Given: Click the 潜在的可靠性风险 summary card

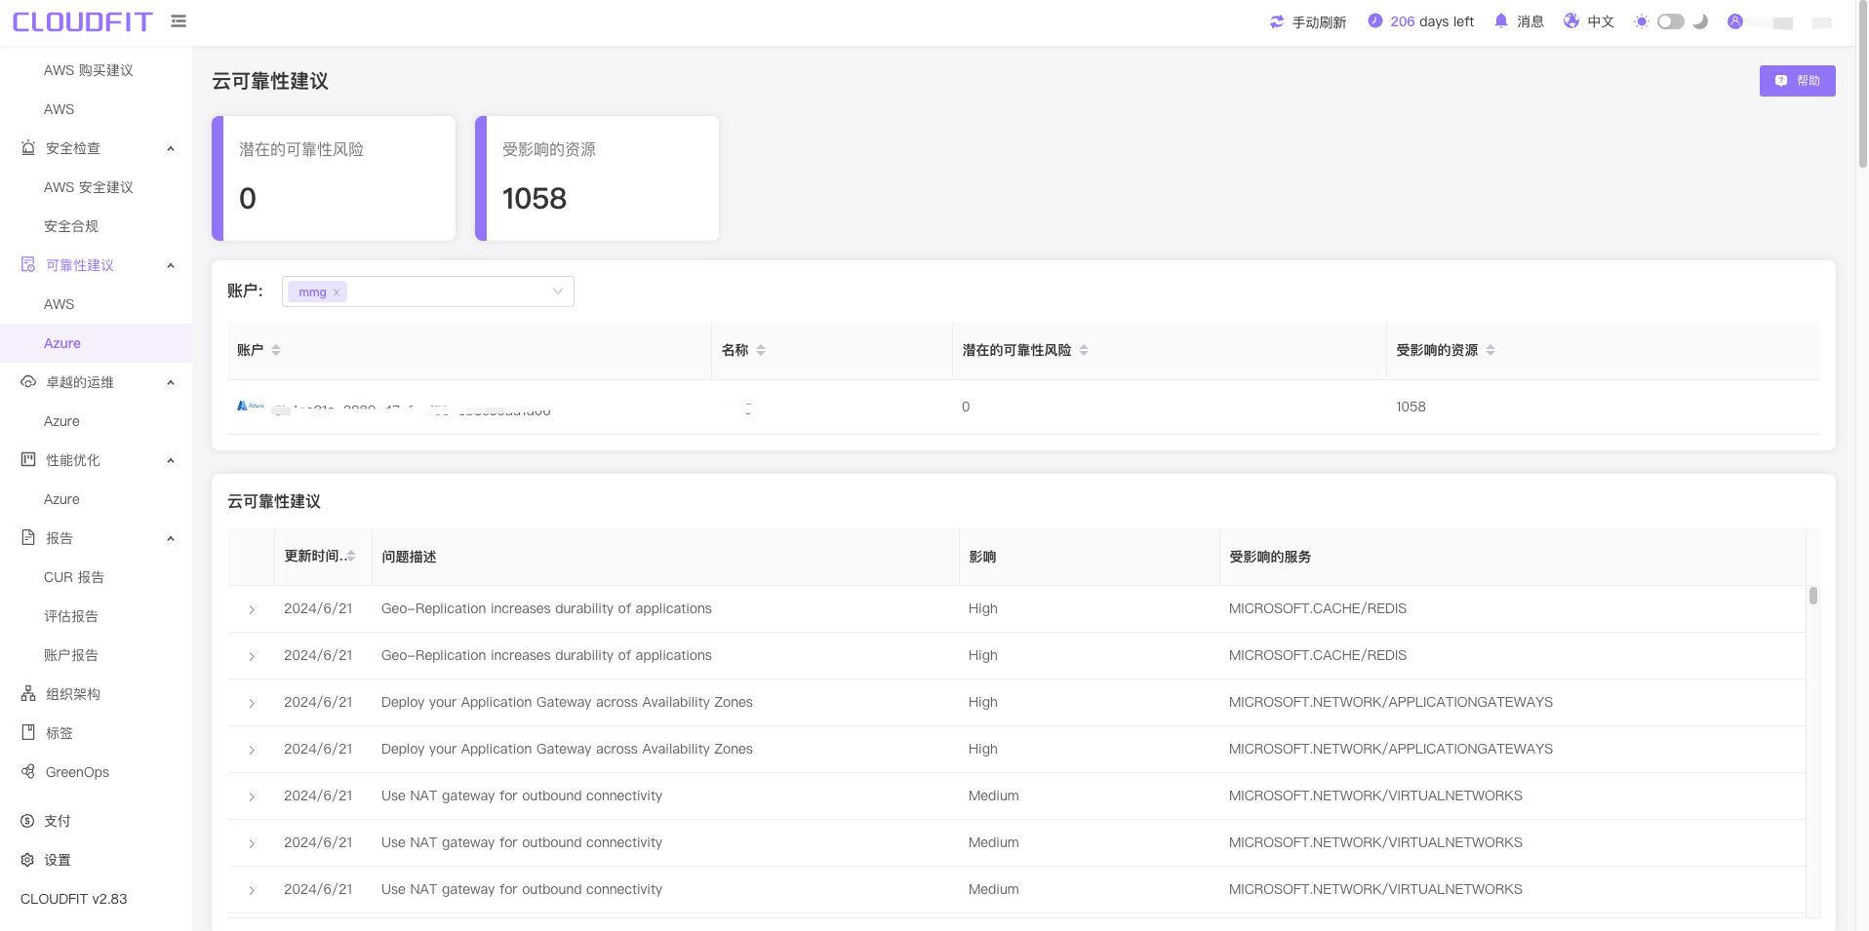Looking at the screenshot, I should tap(334, 178).
